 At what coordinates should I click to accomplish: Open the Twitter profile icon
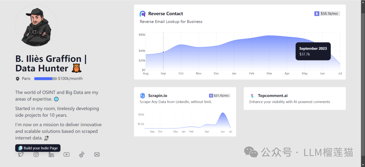click(x=21, y=155)
